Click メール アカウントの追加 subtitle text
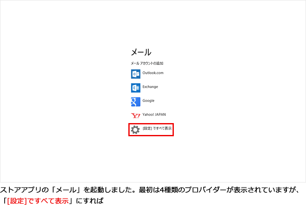306x205 pixels. coord(147,63)
